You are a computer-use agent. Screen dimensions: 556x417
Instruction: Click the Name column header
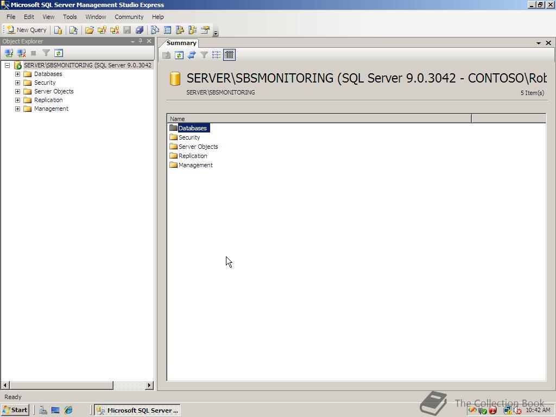(x=319, y=119)
